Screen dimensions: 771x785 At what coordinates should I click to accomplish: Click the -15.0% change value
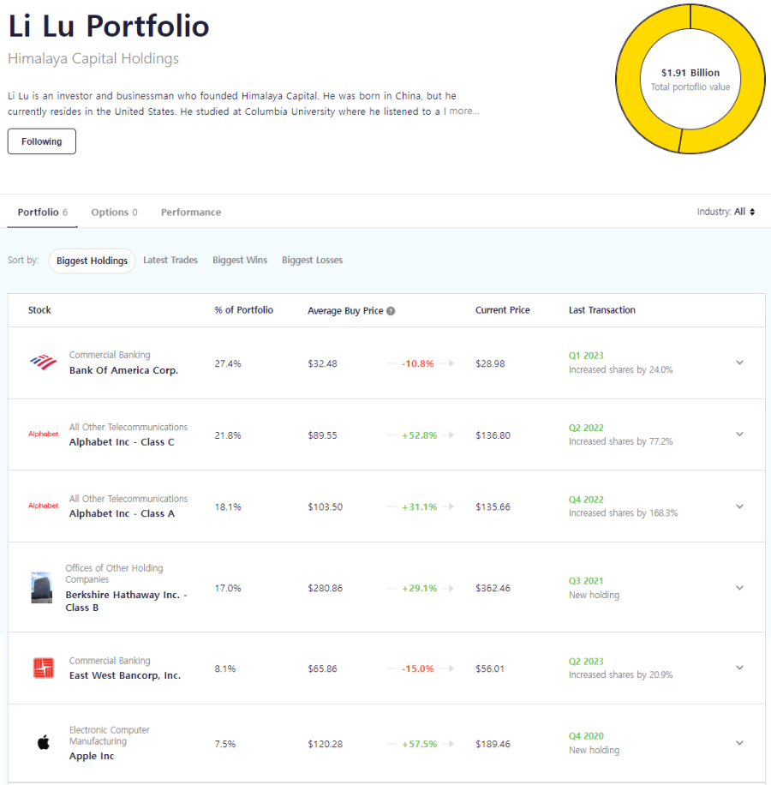(418, 668)
